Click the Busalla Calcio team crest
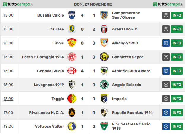The width and height of the screenshot is (186, 134). point(72,15)
